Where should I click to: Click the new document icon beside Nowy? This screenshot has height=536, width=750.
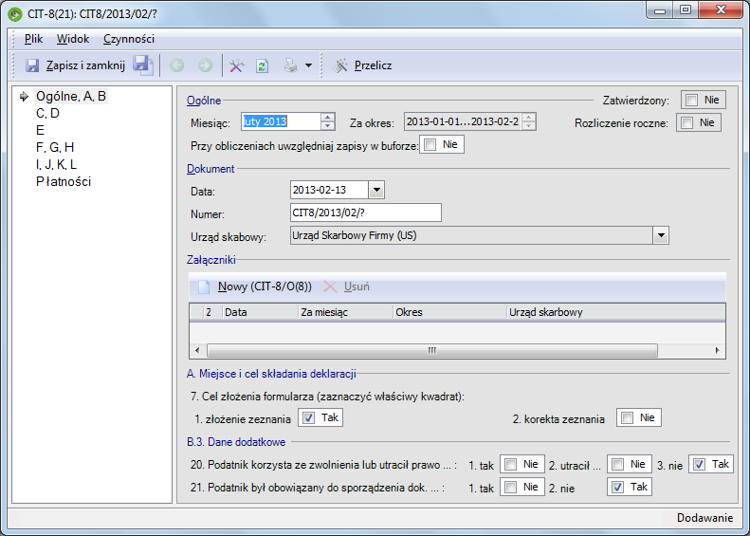pos(204,287)
